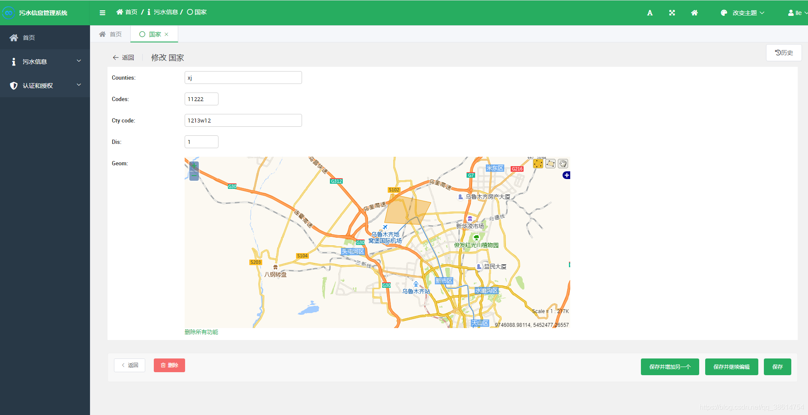The height and width of the screenshot is (415, 808).
Task: Click 保存并增加另一个 button
Action: coord(670,367)
